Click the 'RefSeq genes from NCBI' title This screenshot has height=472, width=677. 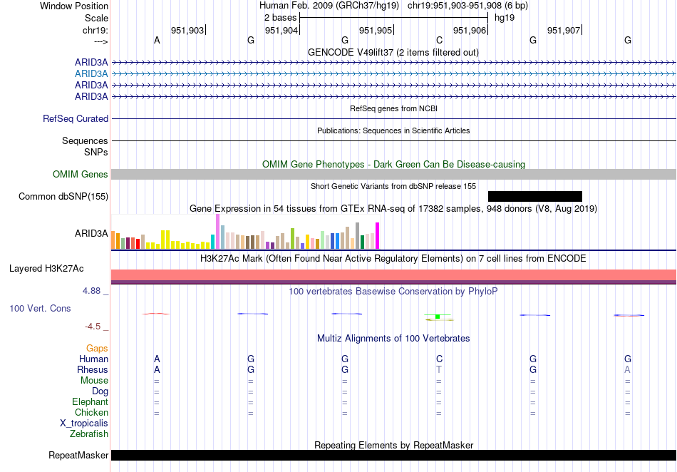click(x=394, y=109)
